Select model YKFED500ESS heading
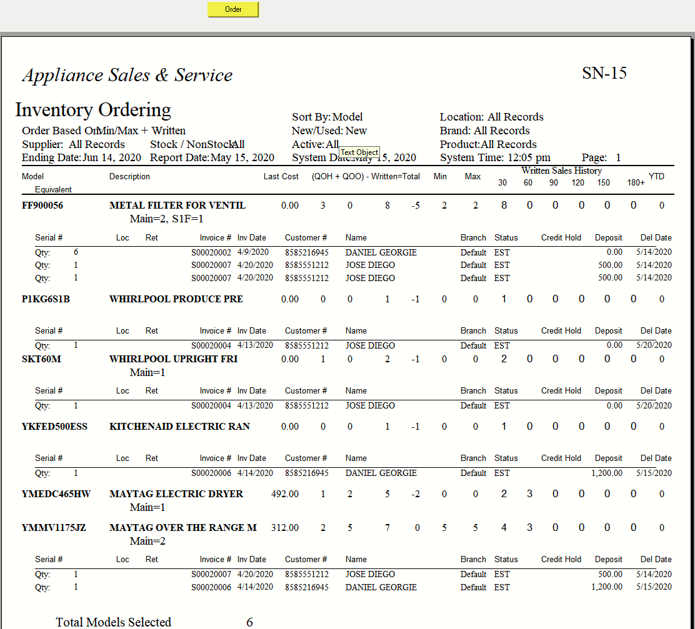 54,427
